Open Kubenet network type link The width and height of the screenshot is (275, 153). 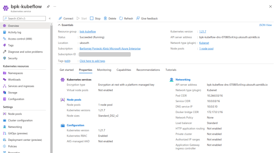click(x=204, y=43)
